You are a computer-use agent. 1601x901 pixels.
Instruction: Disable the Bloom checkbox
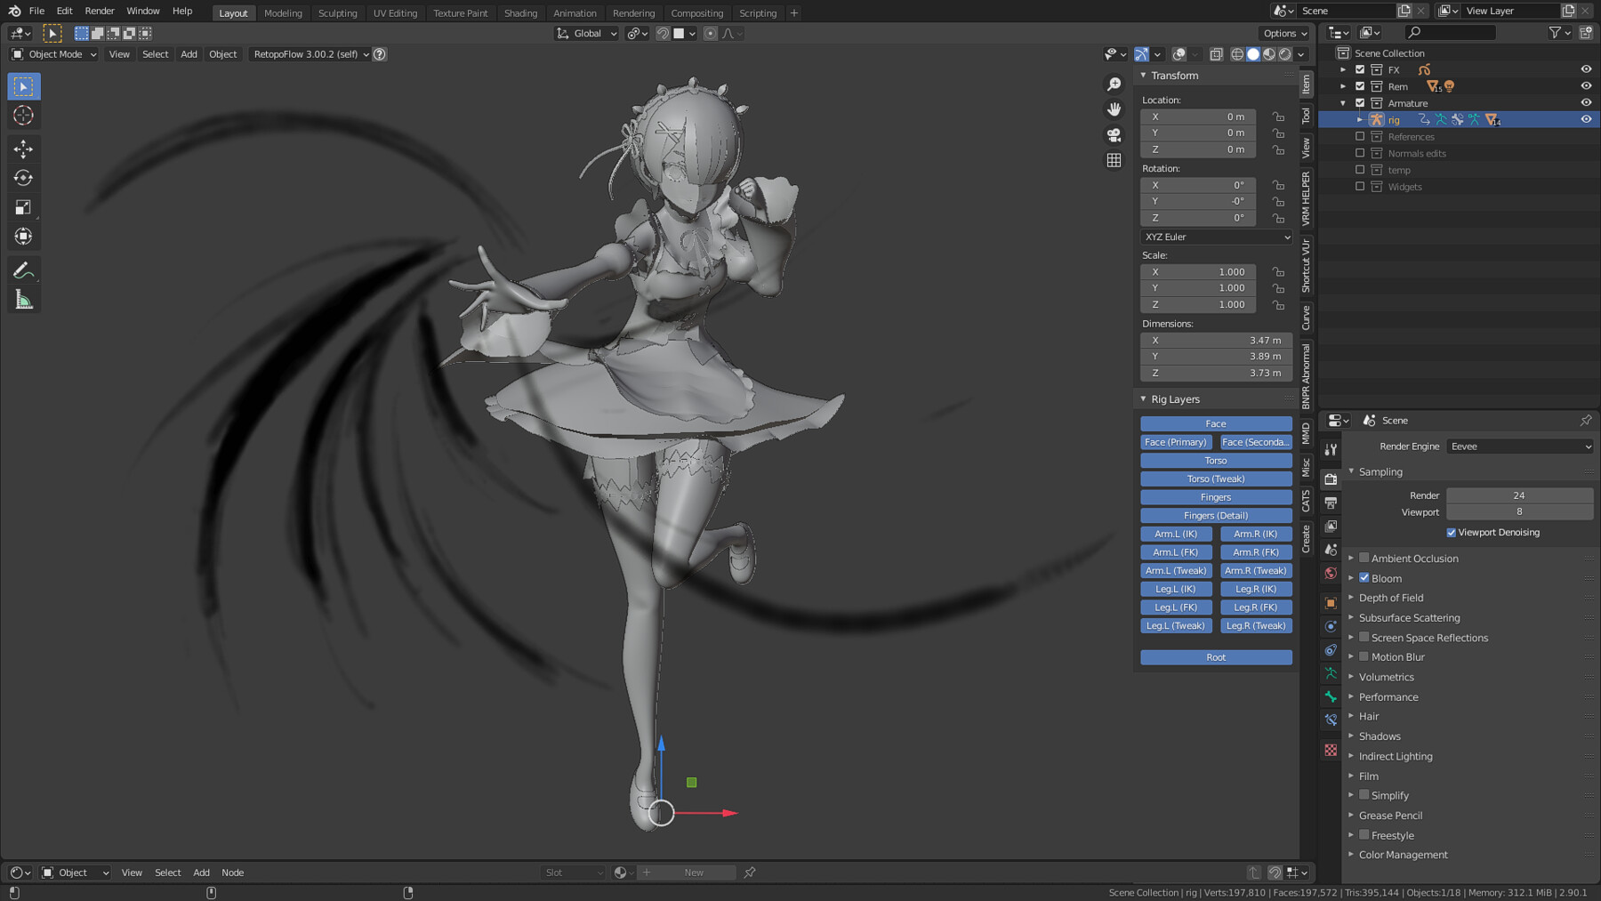click(x=1364, y=578)
